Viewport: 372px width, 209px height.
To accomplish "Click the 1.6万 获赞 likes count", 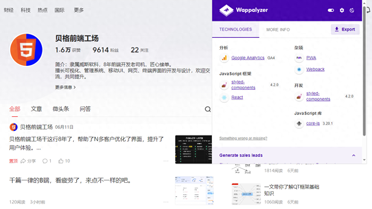I will coord(68,50).
